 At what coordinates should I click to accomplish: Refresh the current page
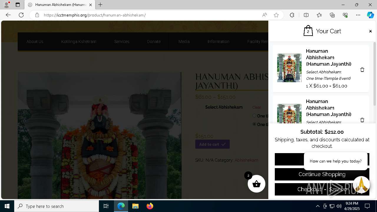pyautogui.click(x=21, y=15)
